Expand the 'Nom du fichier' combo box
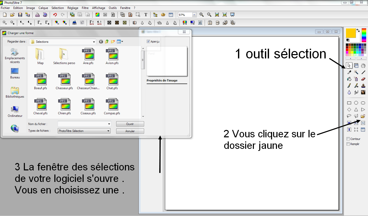Image resolution: width=368 pixels, height=216 pixels. click(x=109, y=124)
